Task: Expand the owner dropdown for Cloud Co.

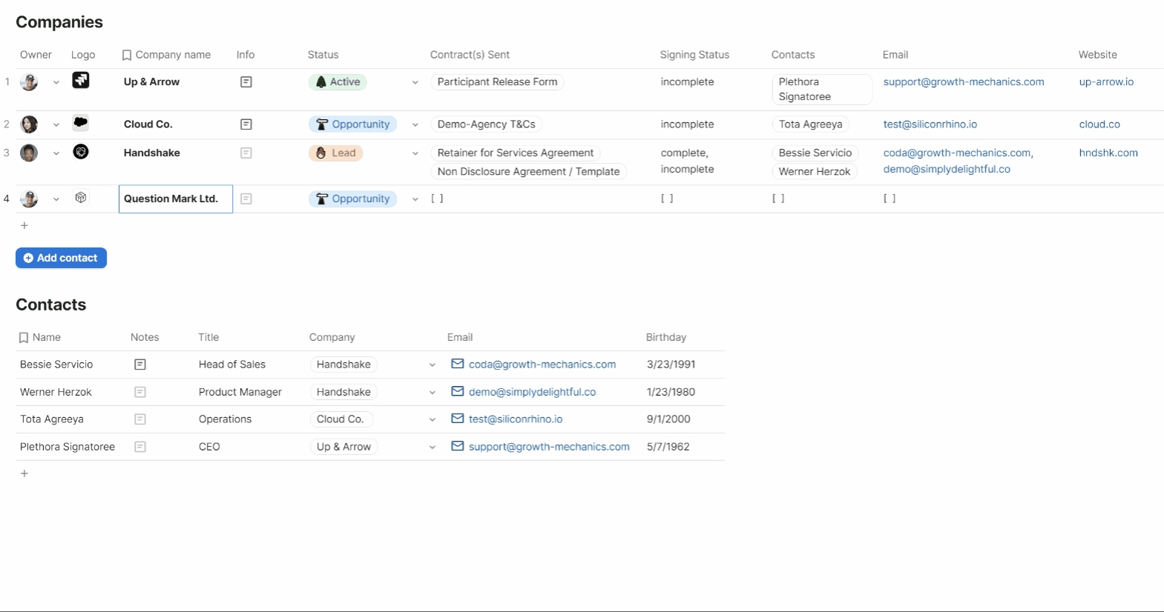Action: (56, 125)
